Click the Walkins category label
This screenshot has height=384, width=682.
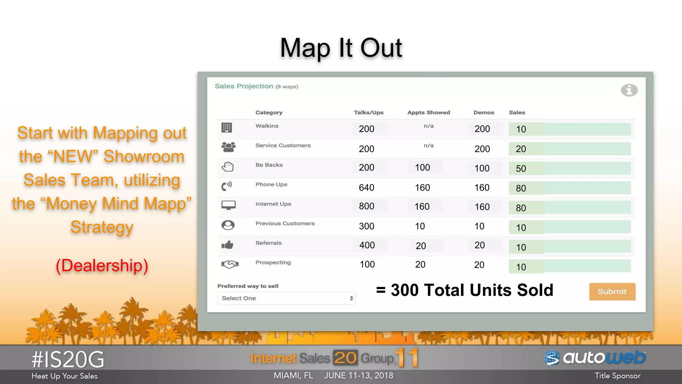coord(267,126)
